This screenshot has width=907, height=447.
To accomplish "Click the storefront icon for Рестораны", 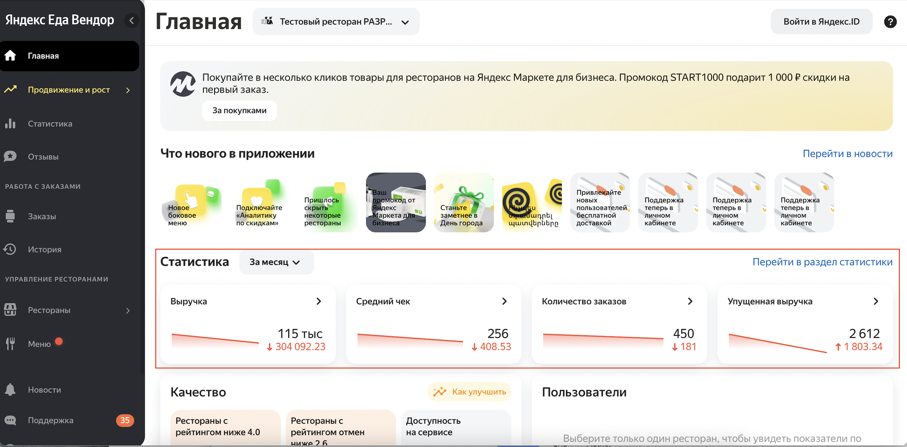I will point(10,310).
